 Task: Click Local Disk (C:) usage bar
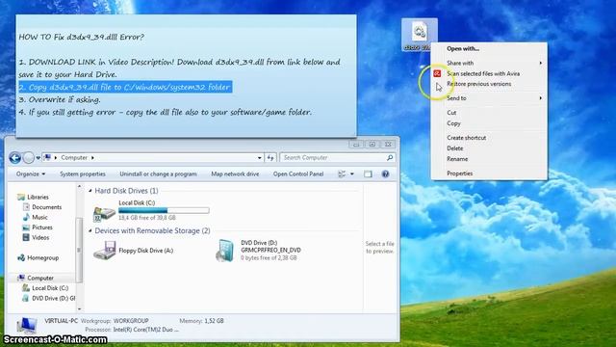[x=164, y=211]
